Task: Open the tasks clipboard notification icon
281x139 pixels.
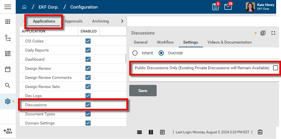Action: (x=216, y=7)
